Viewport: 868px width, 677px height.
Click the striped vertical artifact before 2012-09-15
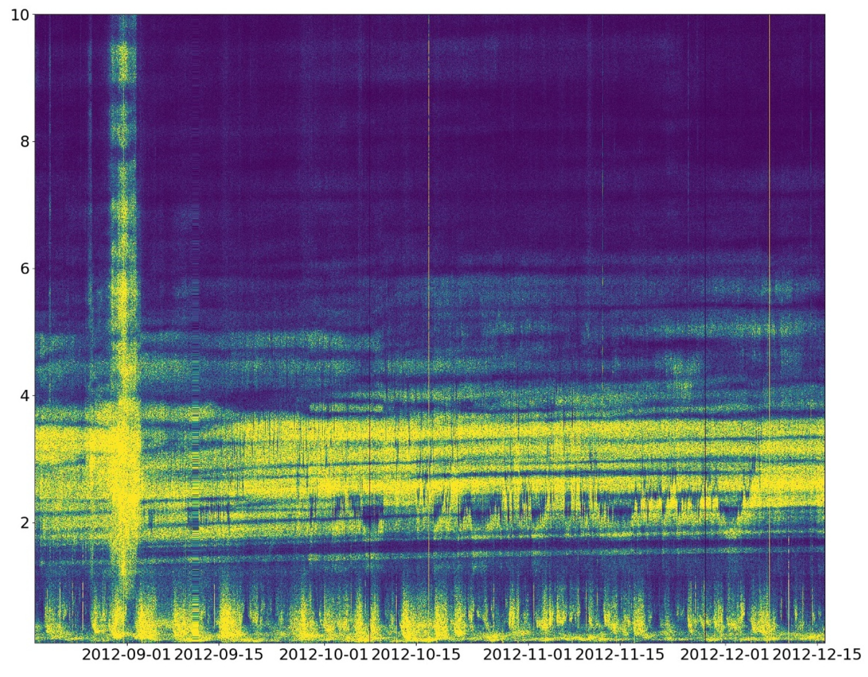pyautogui.click(x=195, y=437)
